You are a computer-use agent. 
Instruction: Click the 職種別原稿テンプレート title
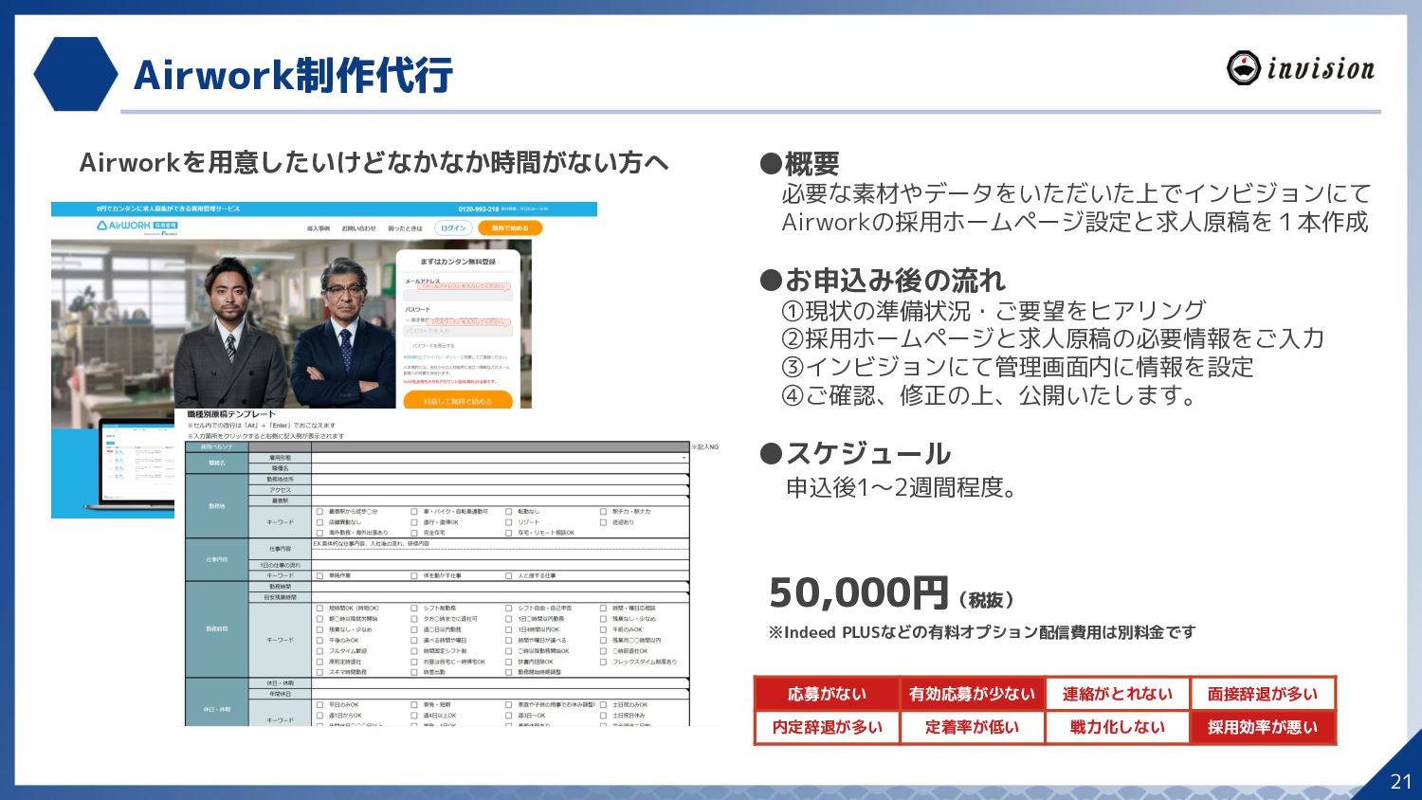pyautogui.click(x=231, y=414)
